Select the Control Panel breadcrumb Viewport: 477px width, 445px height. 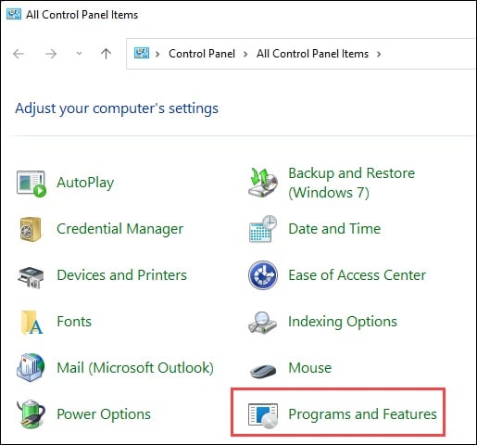(x=202, y=54)
